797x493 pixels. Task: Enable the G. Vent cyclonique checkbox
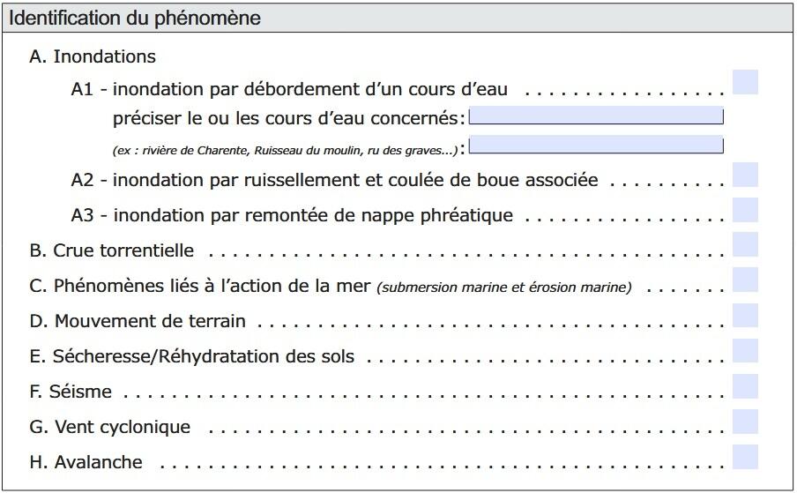point(745,422)
